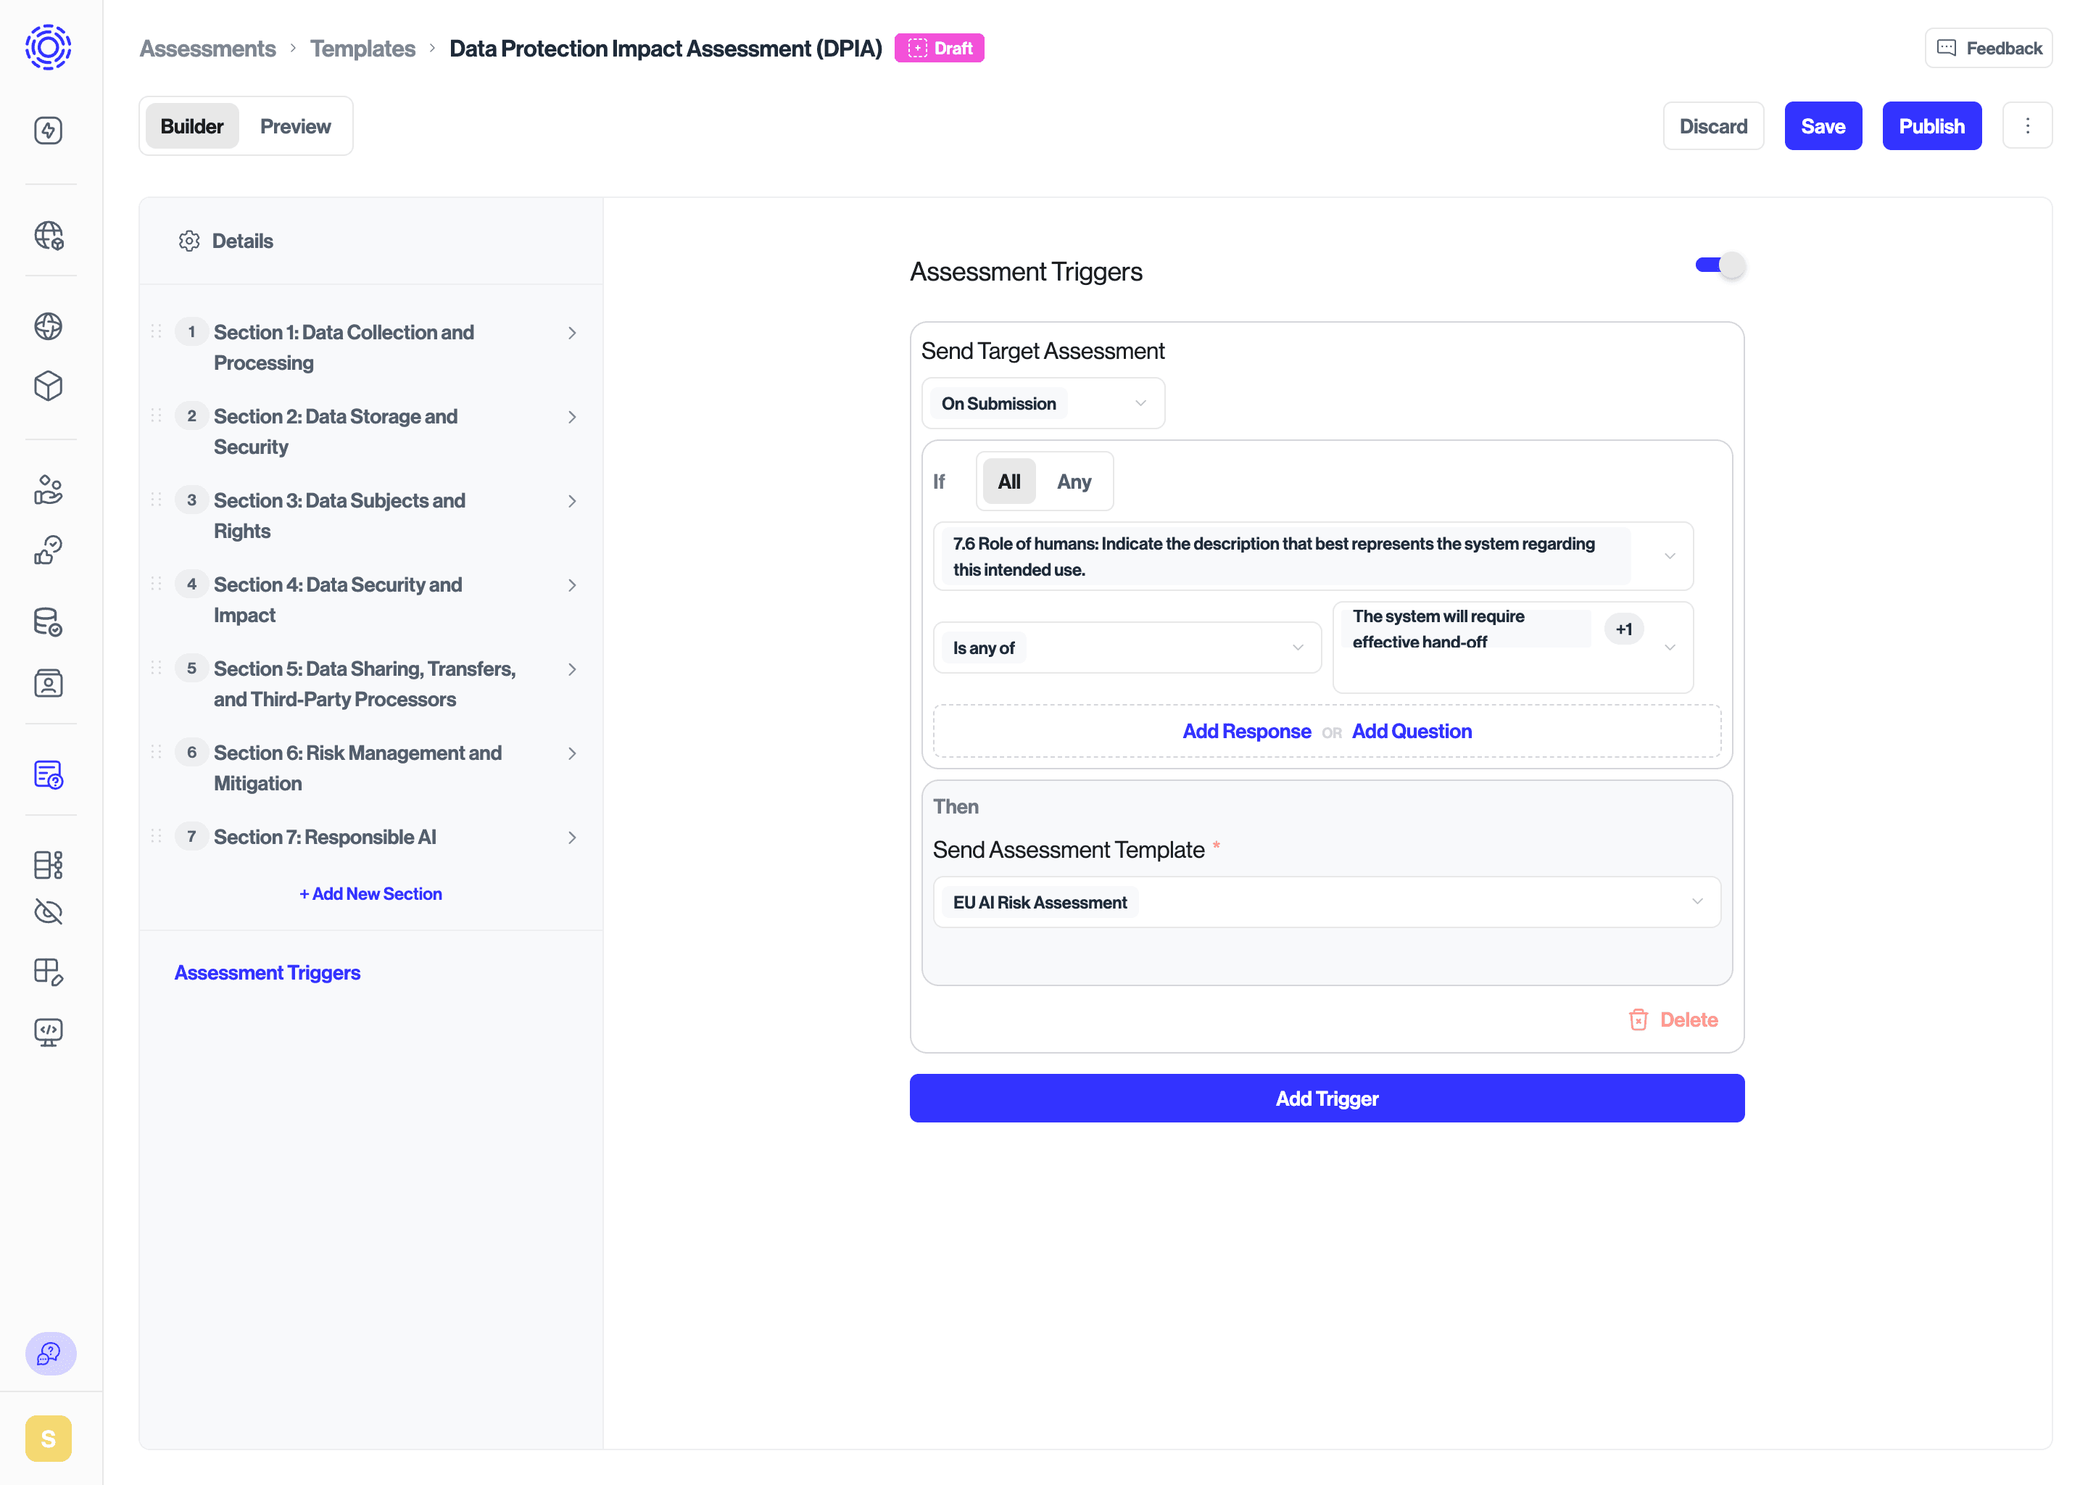This screenshot has height=1485, width=2088.
Task: Switch to the Preview tab
Action: click(x=295, y=126)
